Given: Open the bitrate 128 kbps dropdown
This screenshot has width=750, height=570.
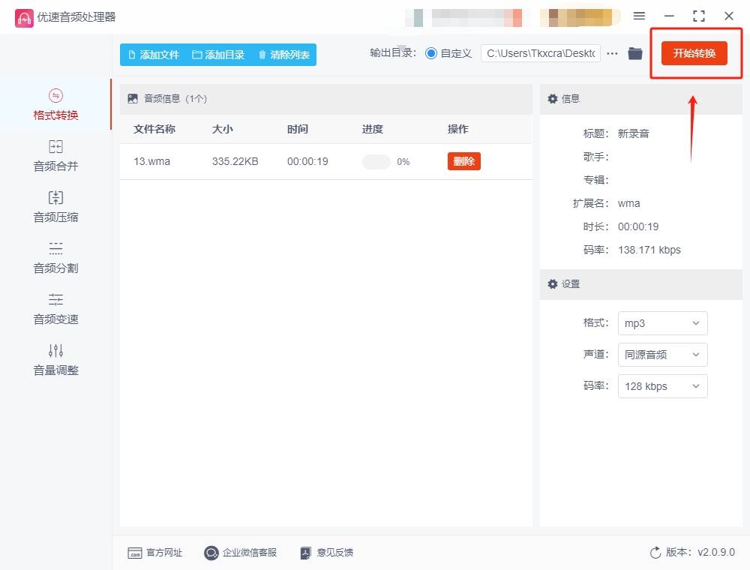Looking at the screenshot, I should tap(662, 386).
